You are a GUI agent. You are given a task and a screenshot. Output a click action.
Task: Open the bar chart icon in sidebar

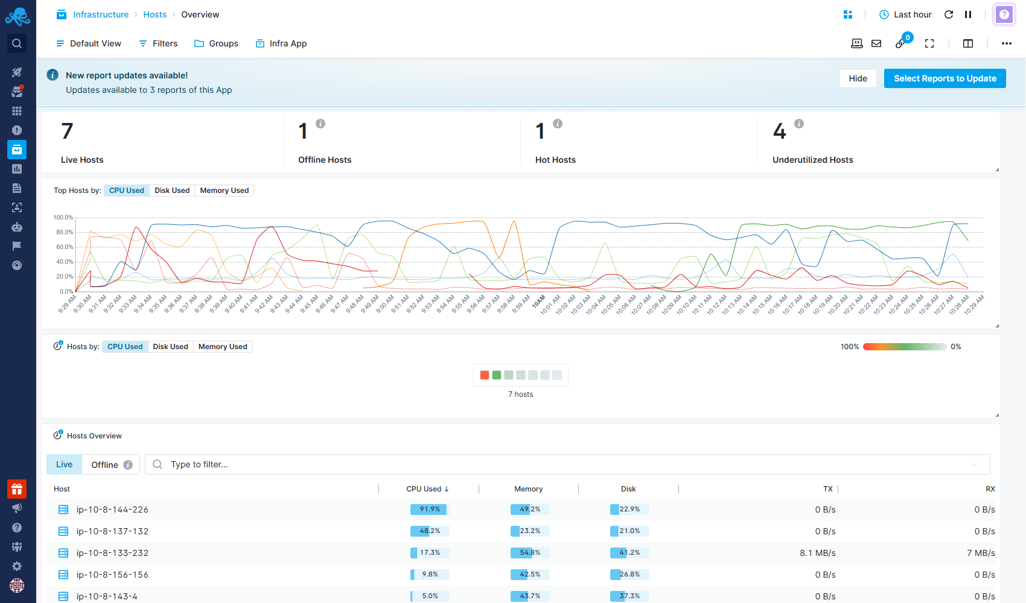(17, 169)
